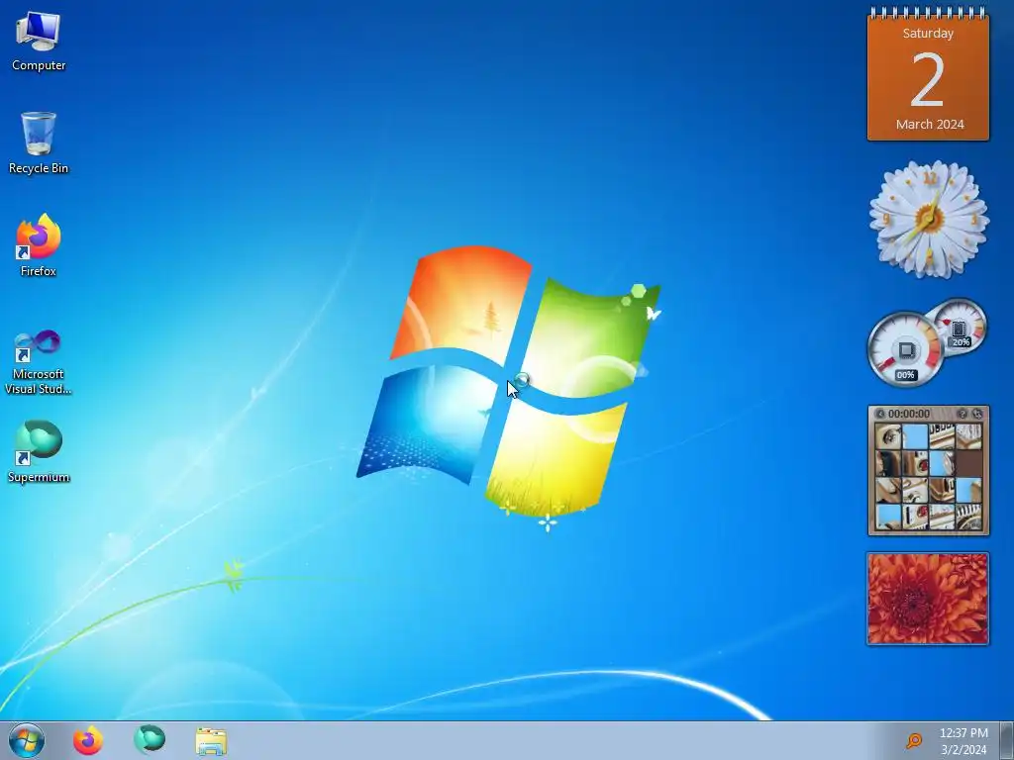1014x760 pixels.
Task: Select the Supermium desktop shortcut
Action: [39, 451]
